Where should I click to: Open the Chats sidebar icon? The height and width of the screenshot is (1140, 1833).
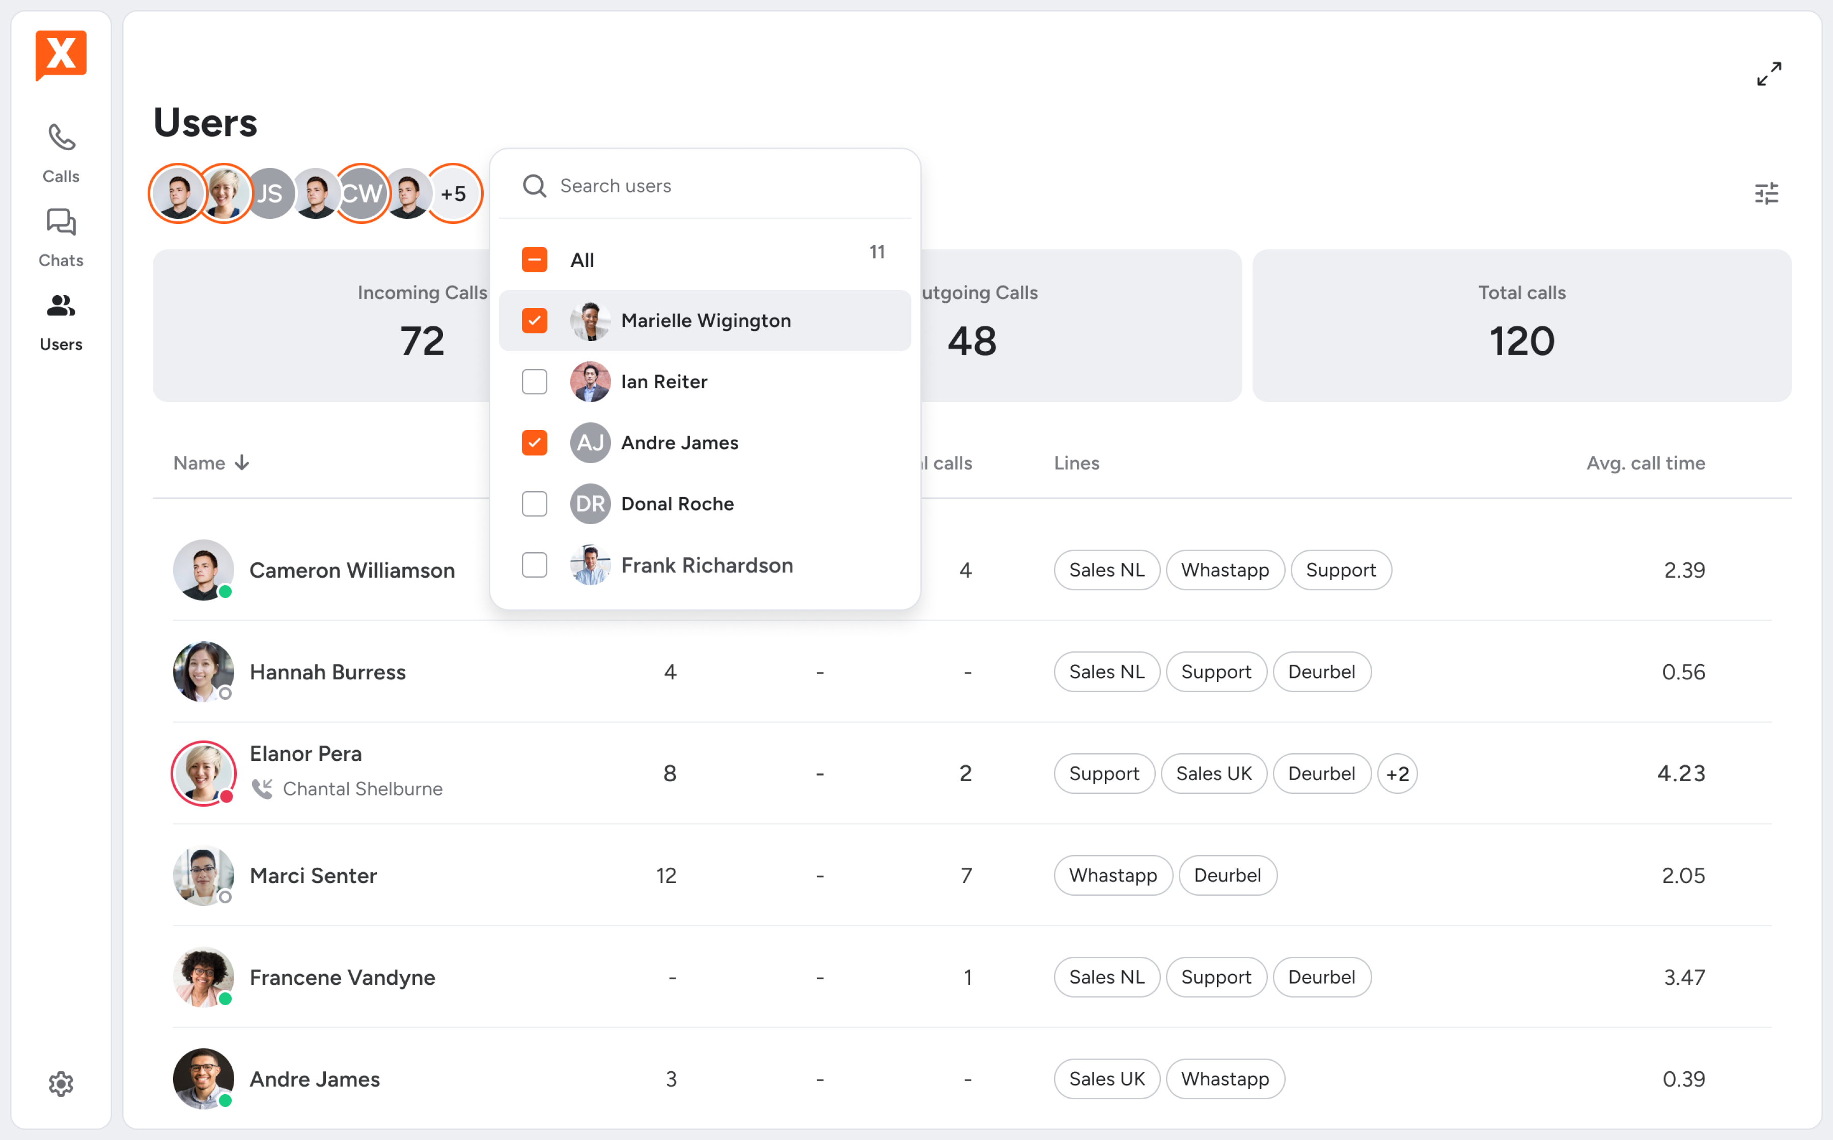tap(61, 222)
